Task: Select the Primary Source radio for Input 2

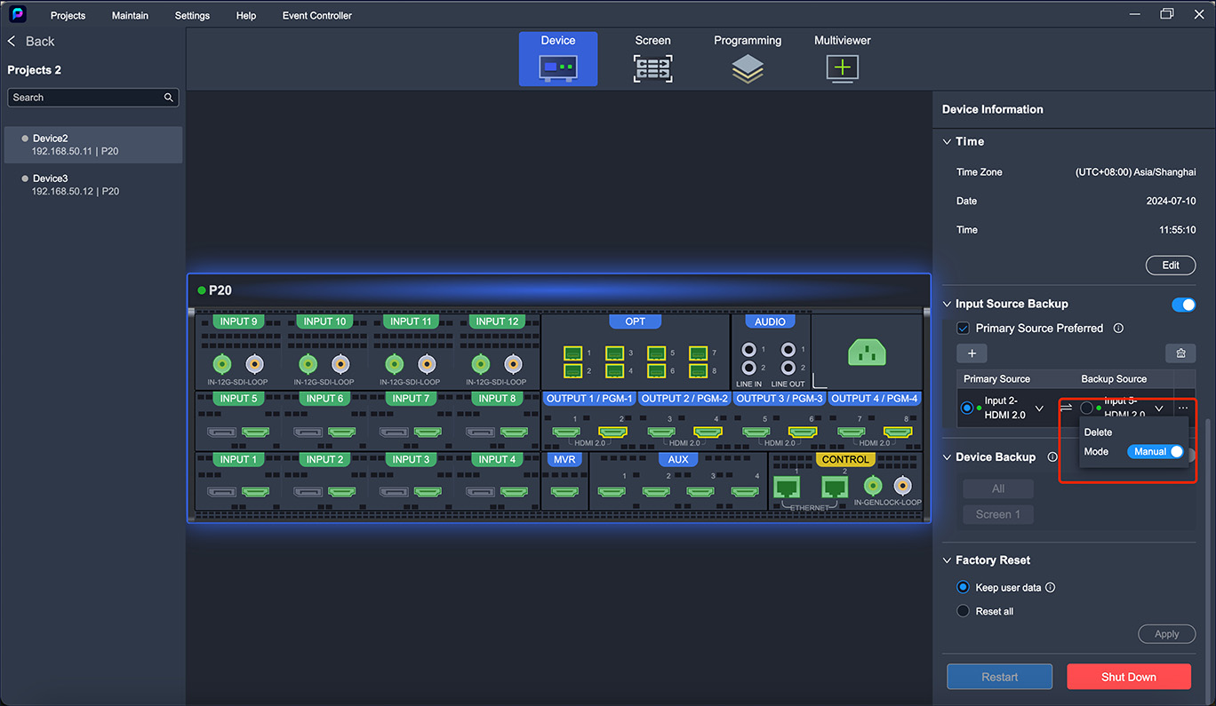Action: (x=967, y=409)
